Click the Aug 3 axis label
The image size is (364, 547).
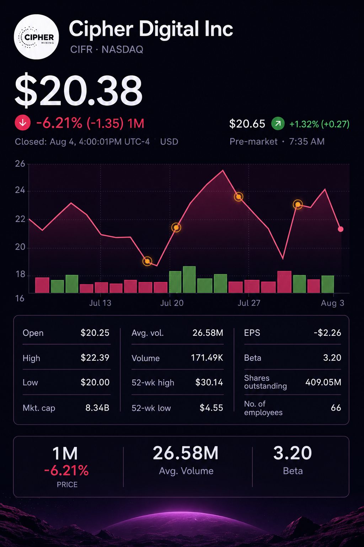tap(332, 303)
